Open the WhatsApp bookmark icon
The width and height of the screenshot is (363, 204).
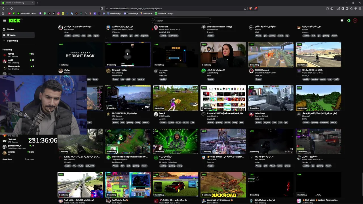click(x=45, y=13)
